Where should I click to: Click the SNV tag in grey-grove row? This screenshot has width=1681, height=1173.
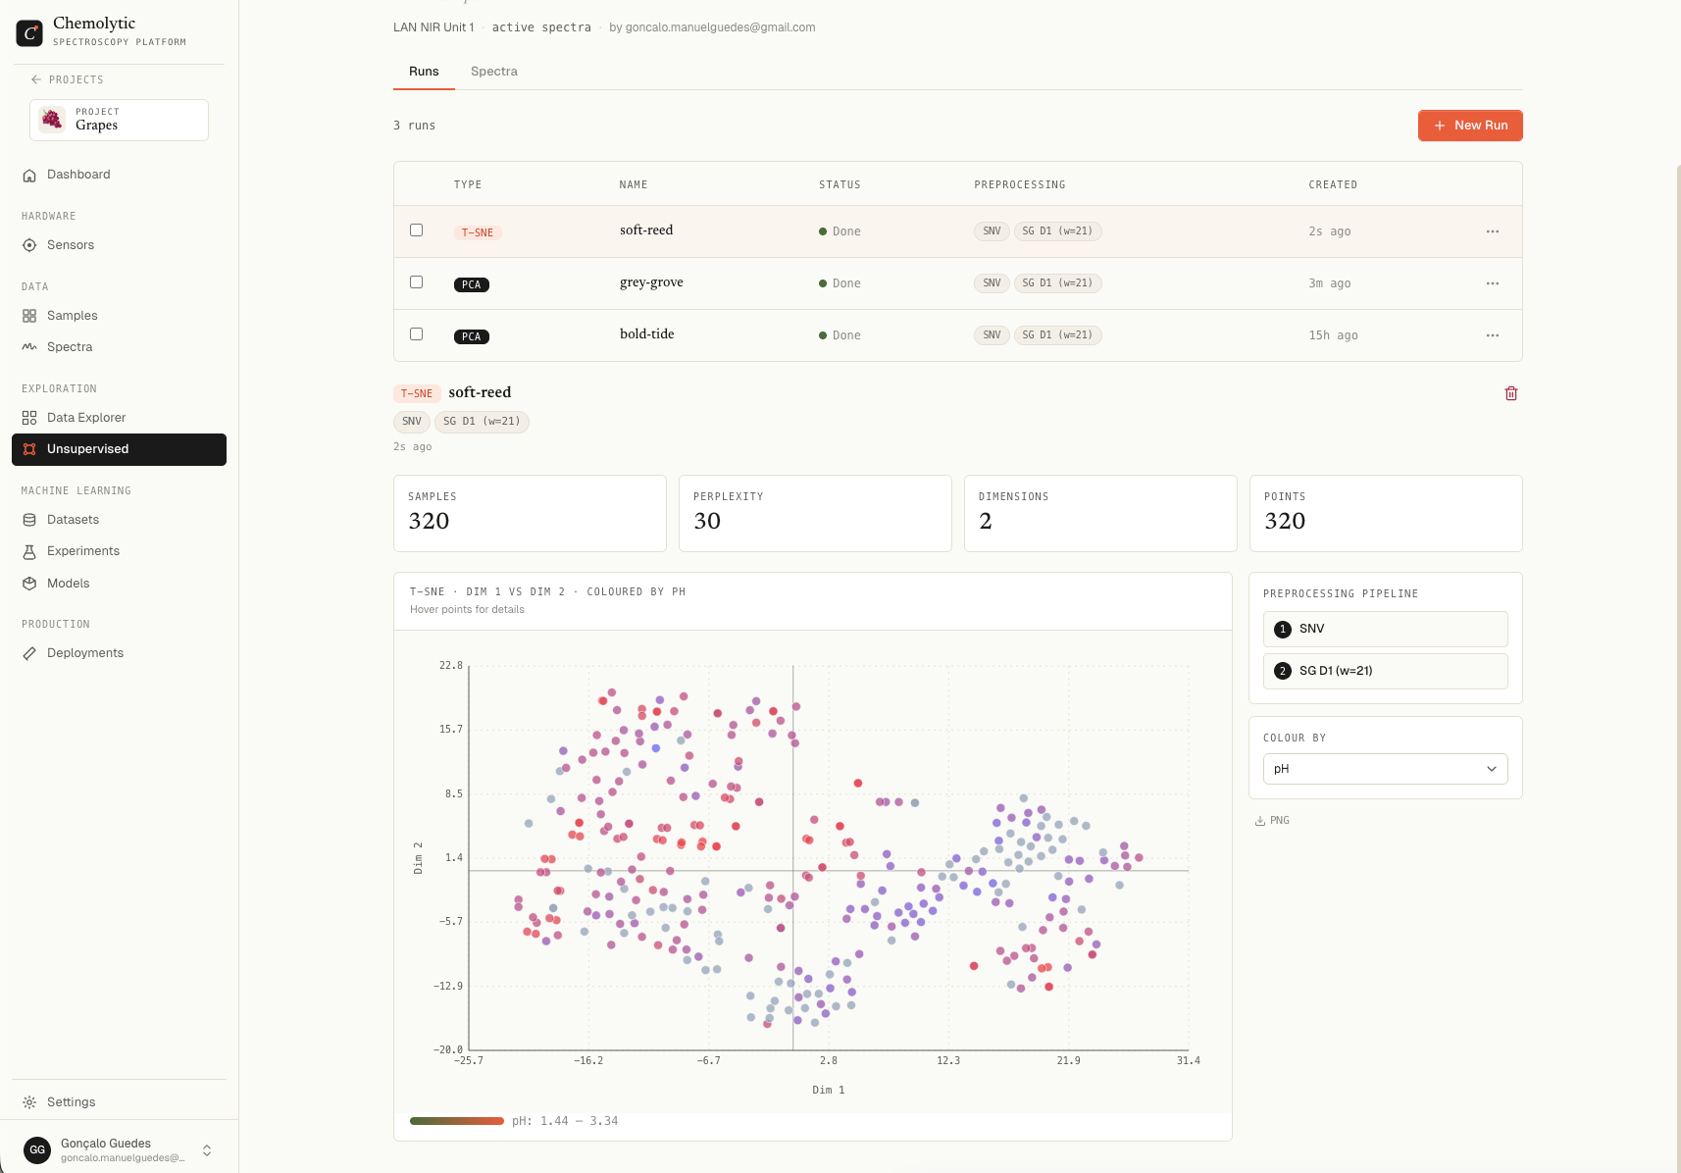pyautogui.click(x=992, y=283)
